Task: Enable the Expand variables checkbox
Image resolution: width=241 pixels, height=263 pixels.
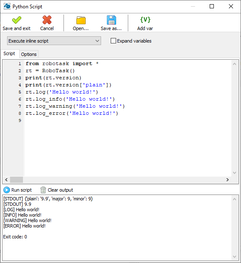Action: point(113,41)
